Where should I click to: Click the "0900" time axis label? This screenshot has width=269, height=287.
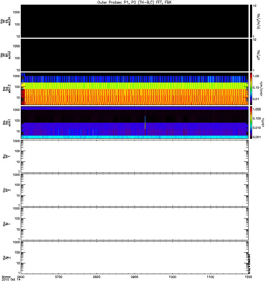pyautogui.click(x=134, y=277)
